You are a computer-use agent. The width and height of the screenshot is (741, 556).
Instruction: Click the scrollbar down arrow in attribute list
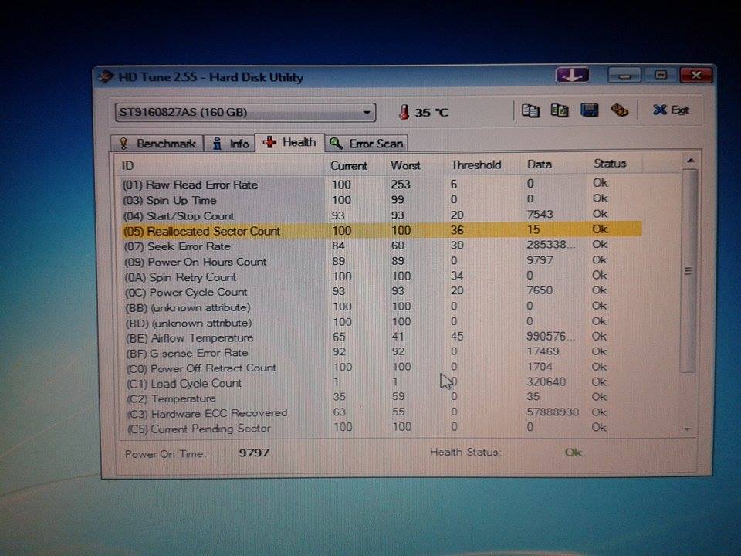tap(688, 429)
